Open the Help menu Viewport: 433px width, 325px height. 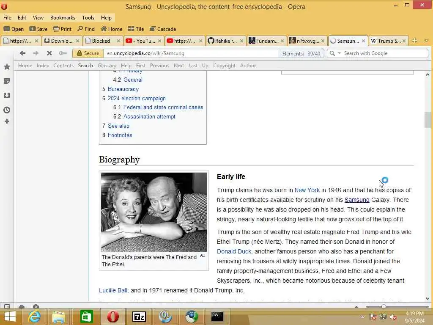pyautogui.click(x=106, y=18)
